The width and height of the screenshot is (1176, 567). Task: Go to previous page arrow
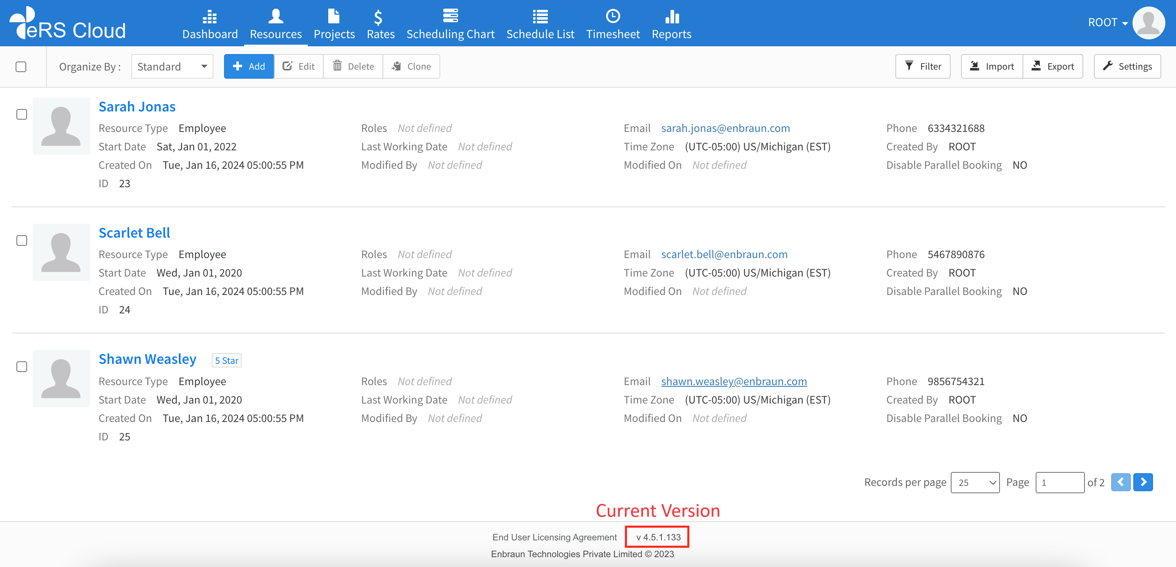click(1121, 482)
